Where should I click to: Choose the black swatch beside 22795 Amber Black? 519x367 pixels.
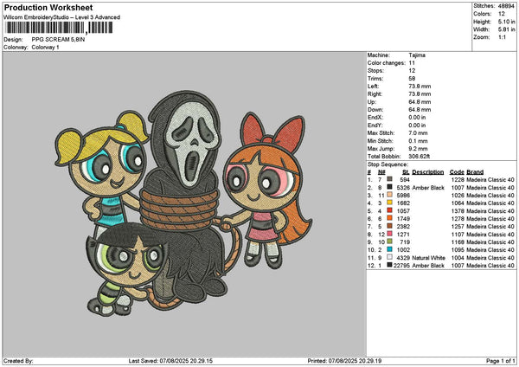(x=389, y=265)
